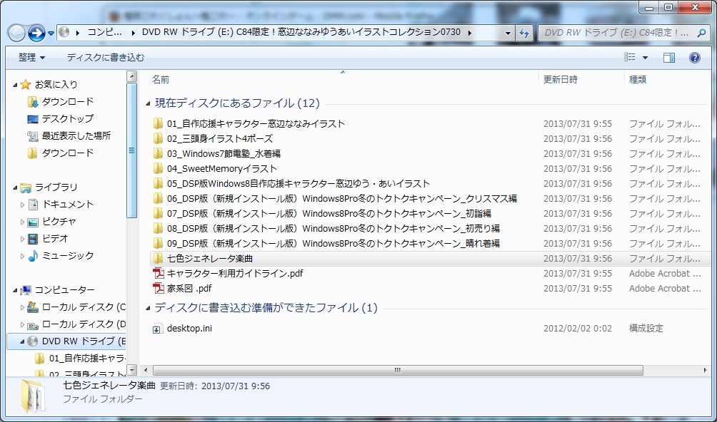Image resolution: width=717 pixels, height=422 pixels.
Task: Click PDF icon of キャラクター利用ガイドライン.pdf
Action: click(159, 274)
